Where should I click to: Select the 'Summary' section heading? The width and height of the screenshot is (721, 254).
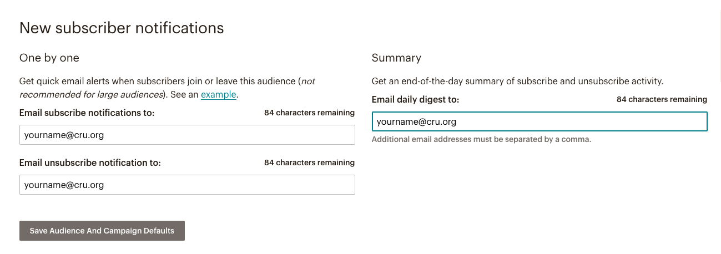pyautogui.click(x=396, y=58)
